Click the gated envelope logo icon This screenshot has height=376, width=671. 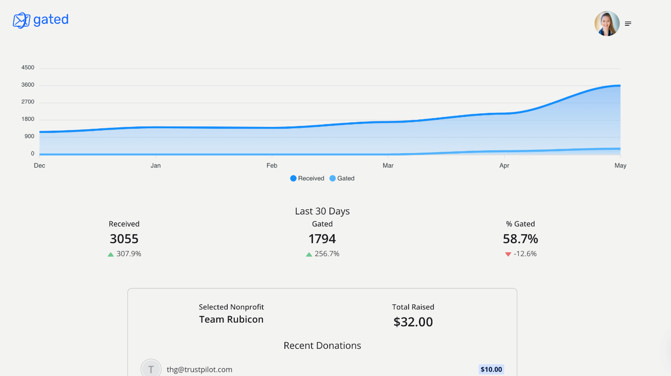(21, 20)
